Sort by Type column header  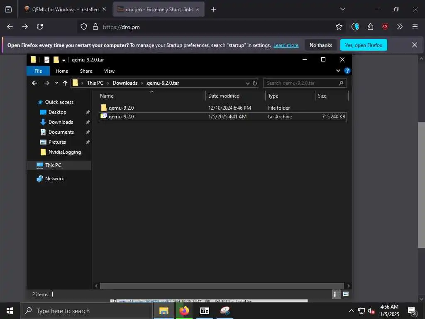290,96
